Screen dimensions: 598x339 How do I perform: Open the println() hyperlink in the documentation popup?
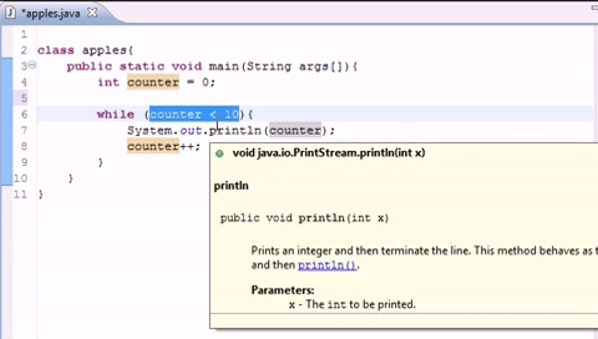click(x=327, y=265)
